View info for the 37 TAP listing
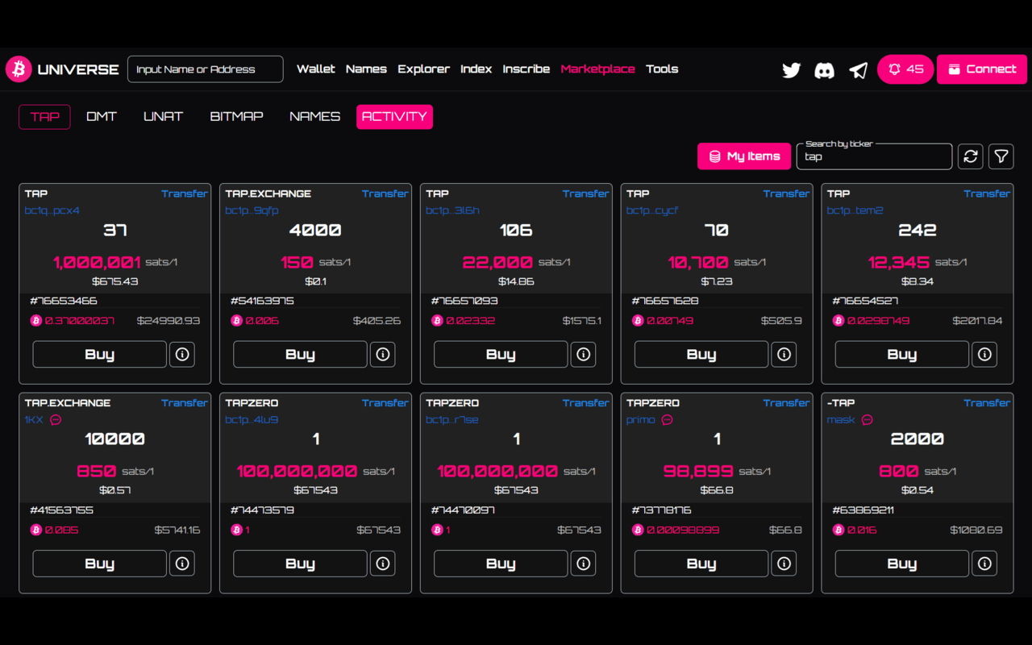Screen dimensions: 1032x645 (181, 354)
